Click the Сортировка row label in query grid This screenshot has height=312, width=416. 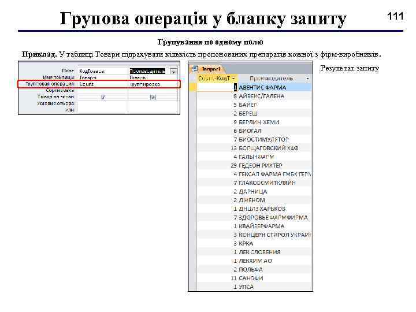(x=60, y=91)
